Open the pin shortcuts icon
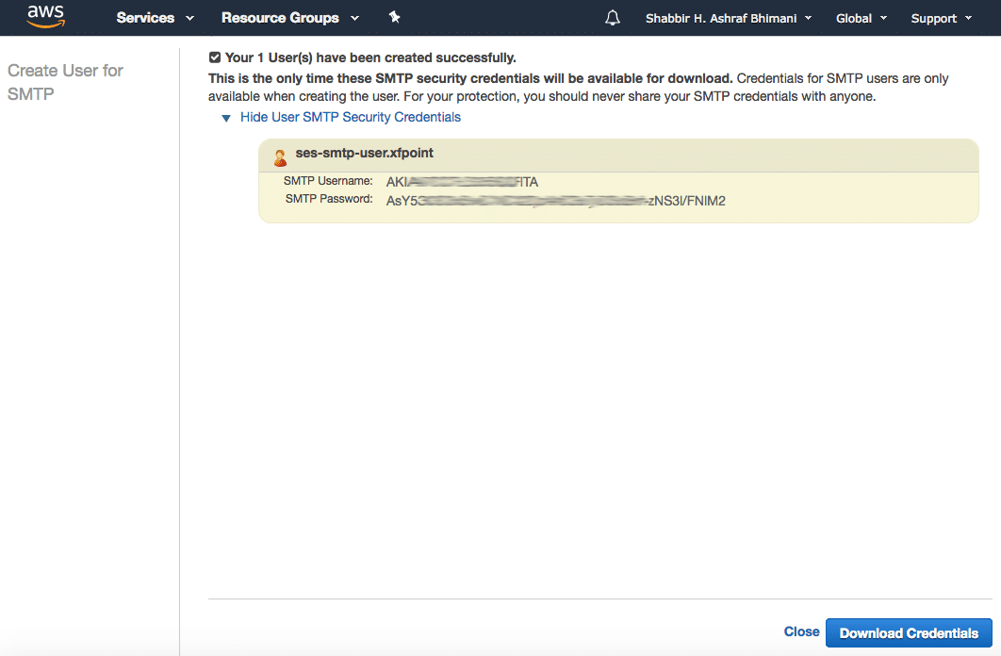 tap(395, 18)
